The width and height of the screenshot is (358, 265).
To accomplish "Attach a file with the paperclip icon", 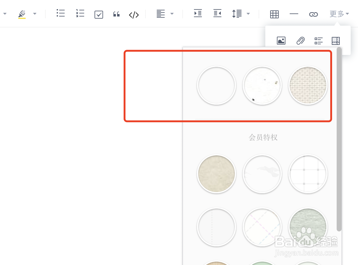I will pos(300,41).
